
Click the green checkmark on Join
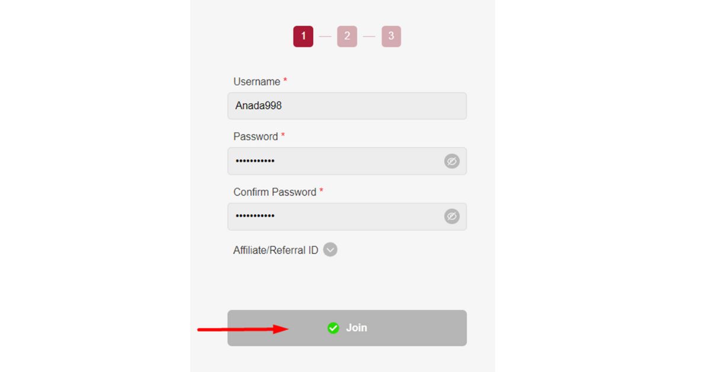pos(333,328)
